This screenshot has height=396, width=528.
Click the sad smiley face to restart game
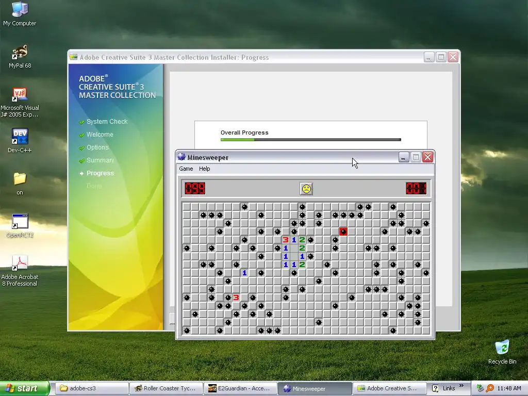pyautogui.click(x=306, y=189)
